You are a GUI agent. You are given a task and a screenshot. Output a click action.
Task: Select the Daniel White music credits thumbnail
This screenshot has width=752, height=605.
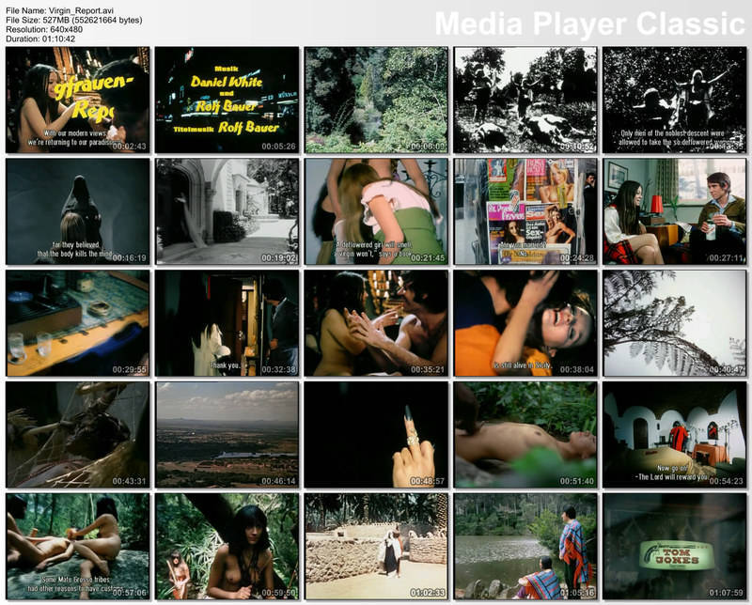click(x=227, y=100)
